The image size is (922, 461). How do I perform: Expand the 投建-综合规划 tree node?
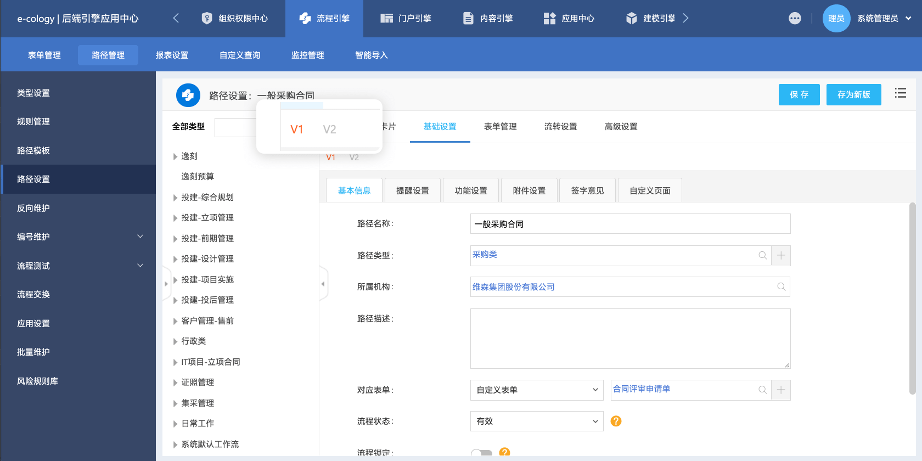[175, 198]
